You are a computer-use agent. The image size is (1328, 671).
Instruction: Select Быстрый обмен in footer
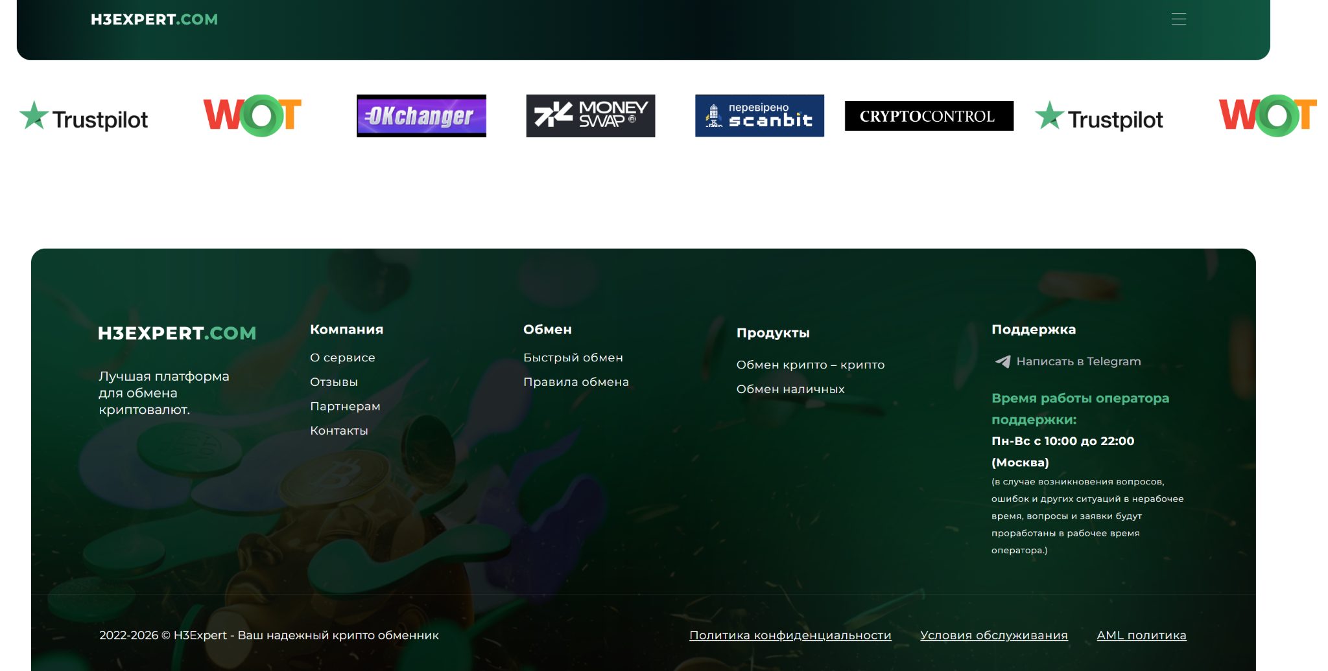click(573, 358)
